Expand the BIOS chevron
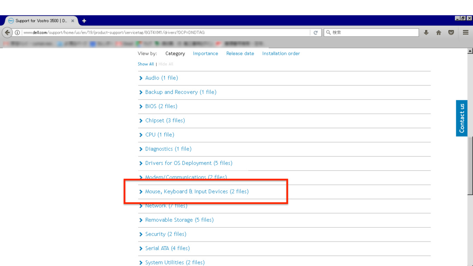This screenshot has height=266, width=473. click(x=141, y=107)
